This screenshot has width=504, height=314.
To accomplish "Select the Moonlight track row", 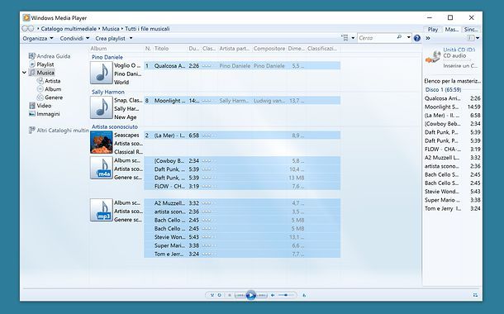I will click(x=242, y=101).
